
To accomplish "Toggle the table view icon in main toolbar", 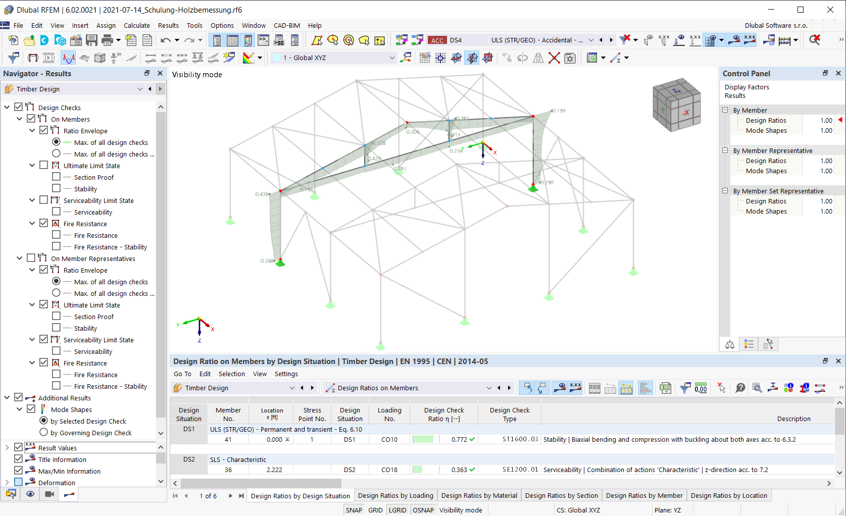I will pyautogui.click(x=232, y=40).
